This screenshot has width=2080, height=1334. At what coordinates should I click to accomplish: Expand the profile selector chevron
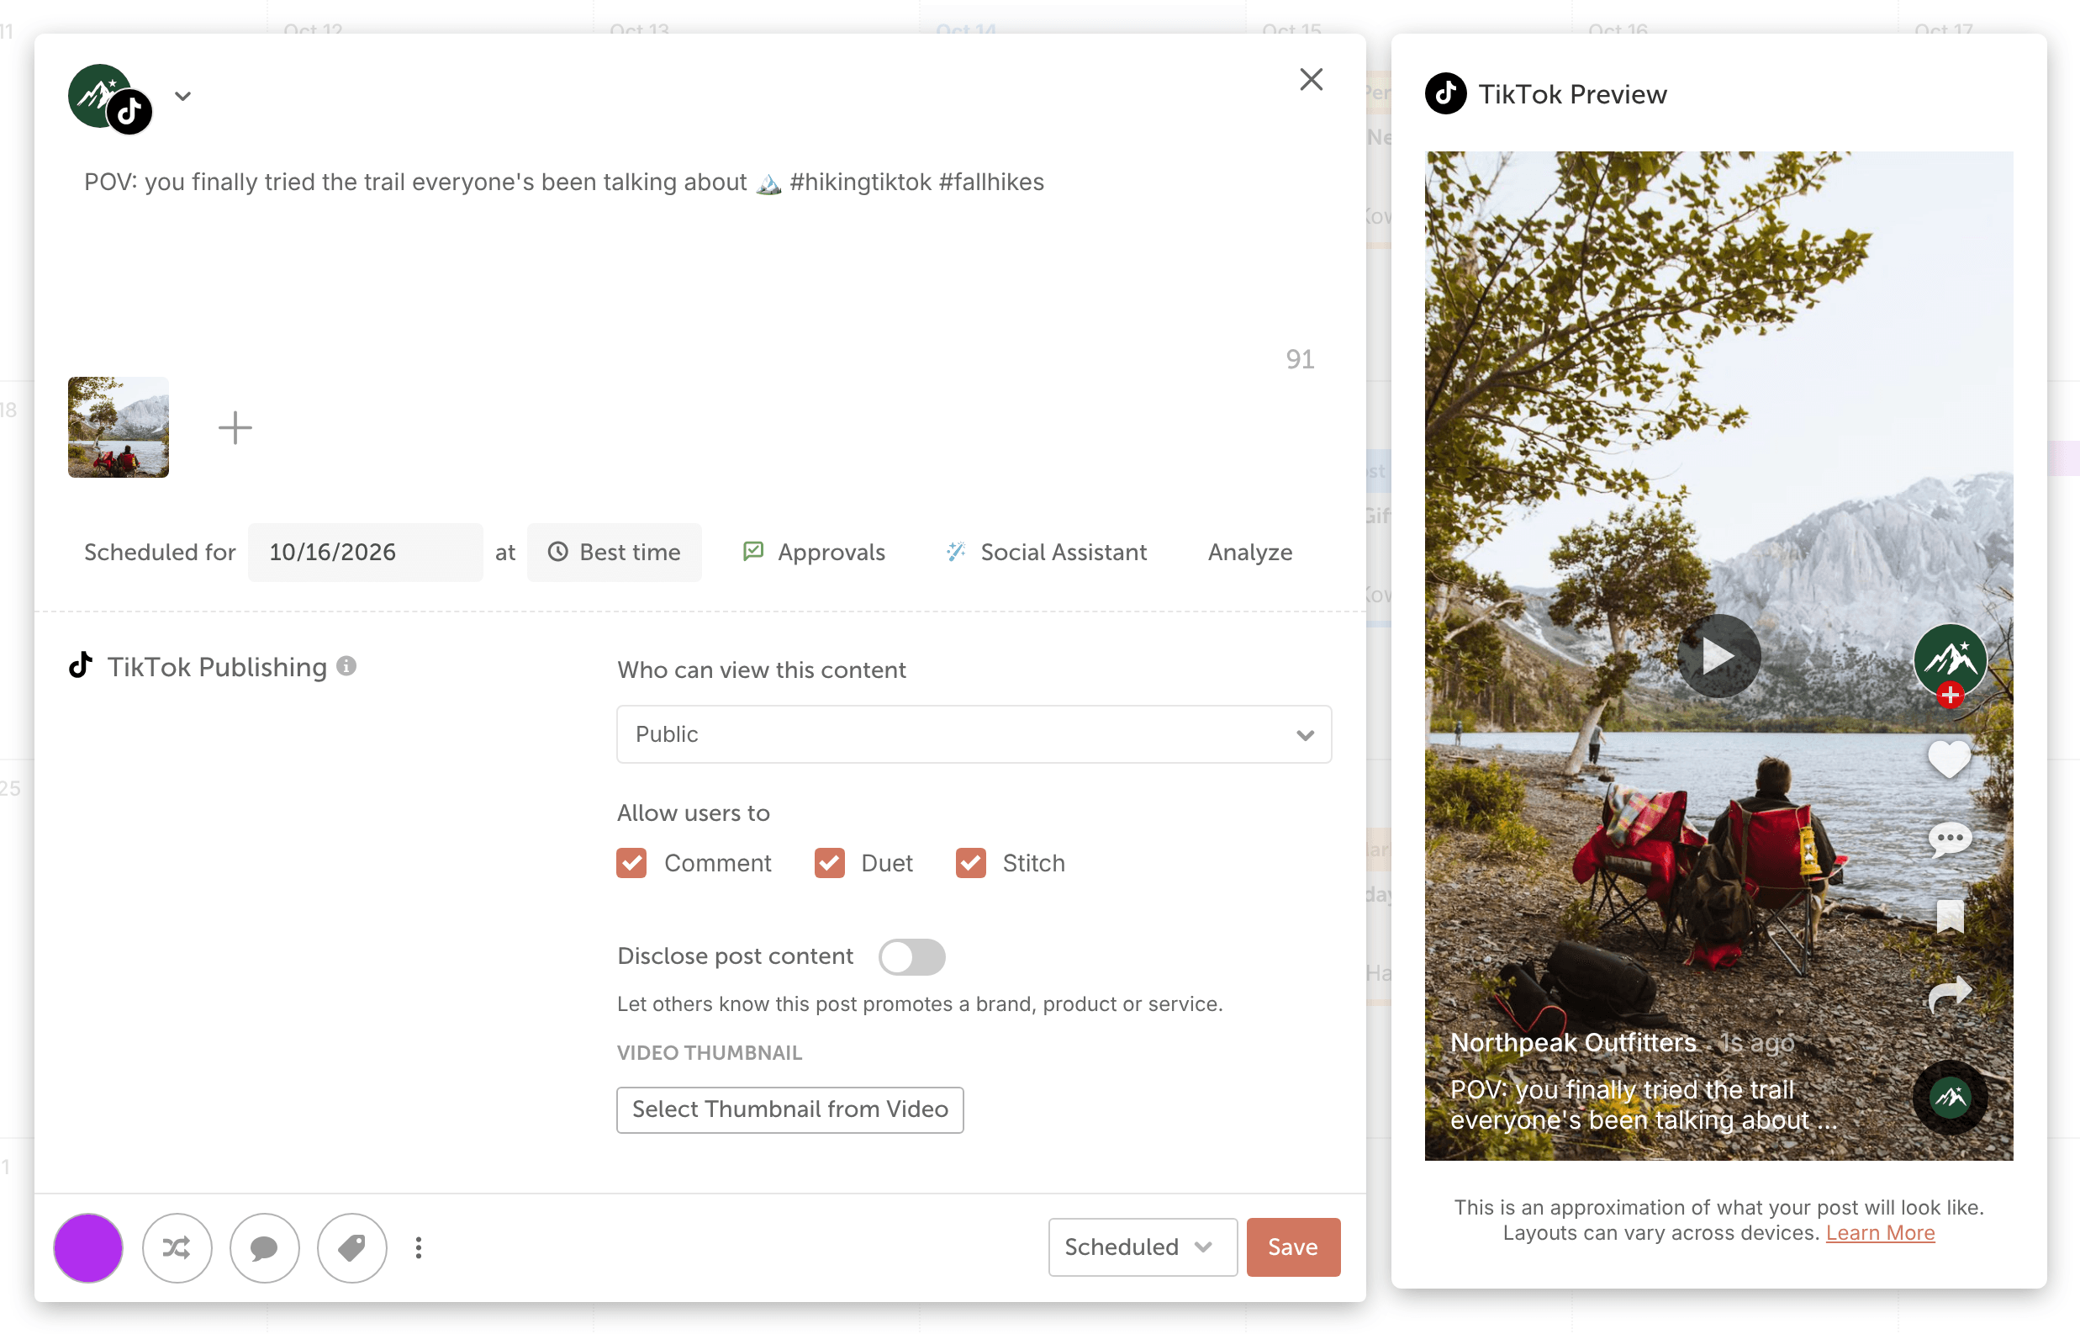(x=182, y=96)
